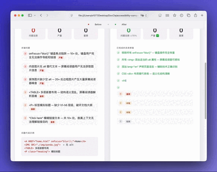The height and width of the screenshot is (172, 217).
Task: Bookmark the page with the star icon
Action: coord(174,15)
